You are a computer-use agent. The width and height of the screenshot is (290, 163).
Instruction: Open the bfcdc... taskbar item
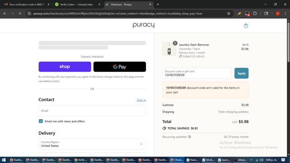coord(209,160)
